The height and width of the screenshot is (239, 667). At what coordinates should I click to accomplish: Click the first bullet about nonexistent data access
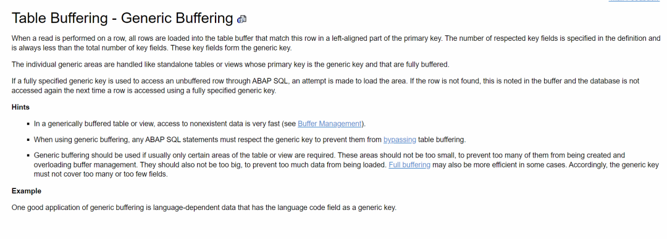tap(199, 124)
